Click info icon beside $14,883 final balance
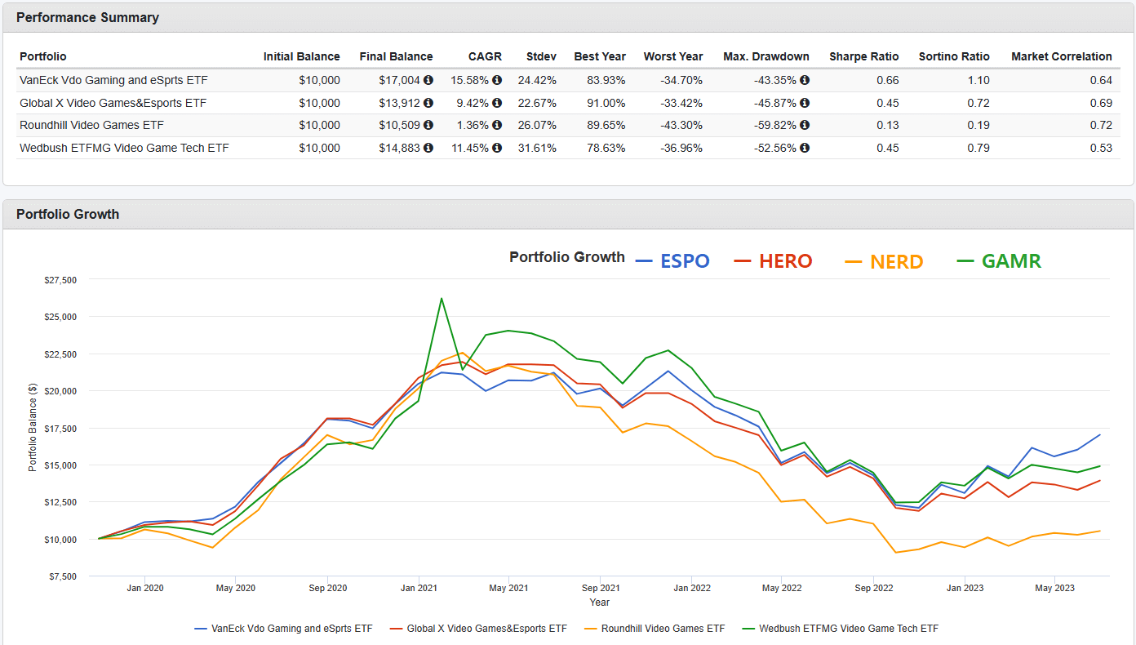1136x645 pixels. coord(428,148)
